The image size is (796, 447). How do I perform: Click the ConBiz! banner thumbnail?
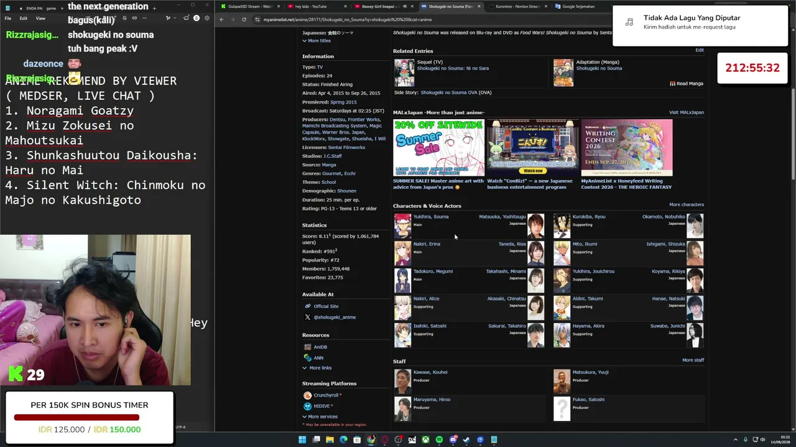(x=533, y=148)
